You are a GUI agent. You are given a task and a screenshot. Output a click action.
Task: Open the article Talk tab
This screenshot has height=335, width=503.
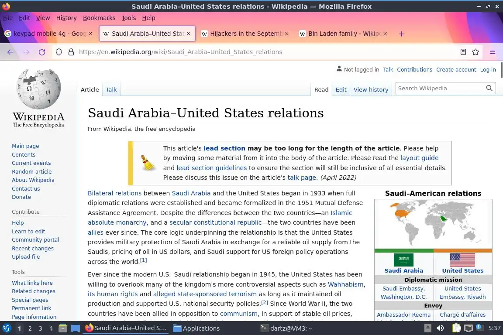point(111,90)
